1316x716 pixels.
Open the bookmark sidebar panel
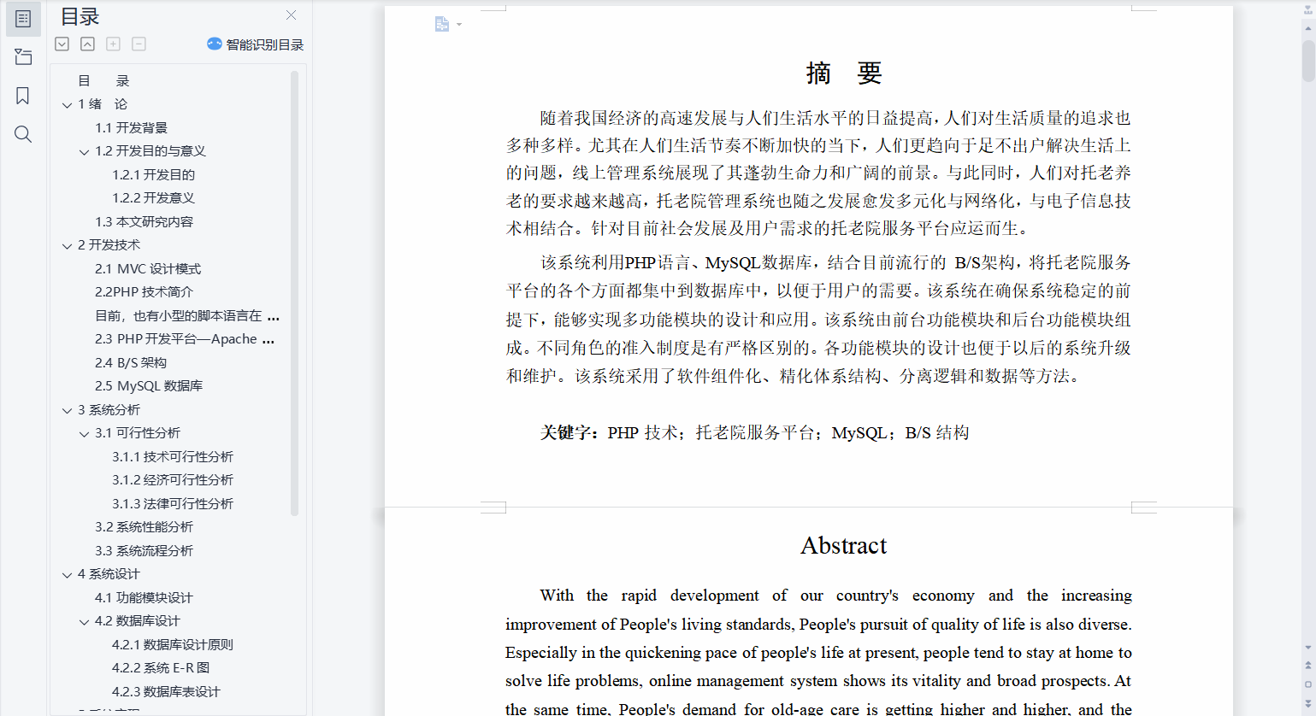pyautogui.click(x=23, y=96)
